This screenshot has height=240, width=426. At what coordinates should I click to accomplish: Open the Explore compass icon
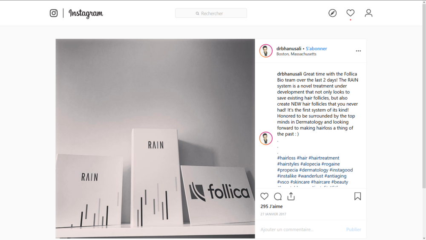tap(333, 13)
